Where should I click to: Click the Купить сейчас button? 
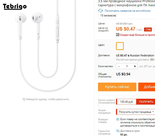tap(117, 87)
